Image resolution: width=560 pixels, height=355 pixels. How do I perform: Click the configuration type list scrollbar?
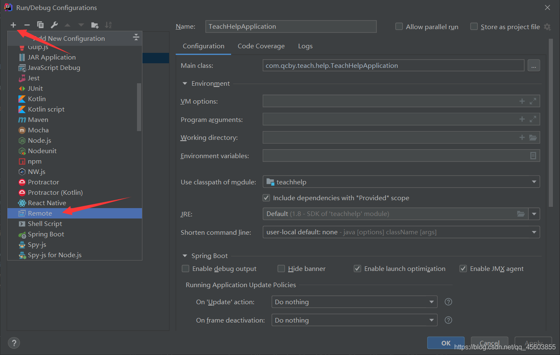coord(139,107)
